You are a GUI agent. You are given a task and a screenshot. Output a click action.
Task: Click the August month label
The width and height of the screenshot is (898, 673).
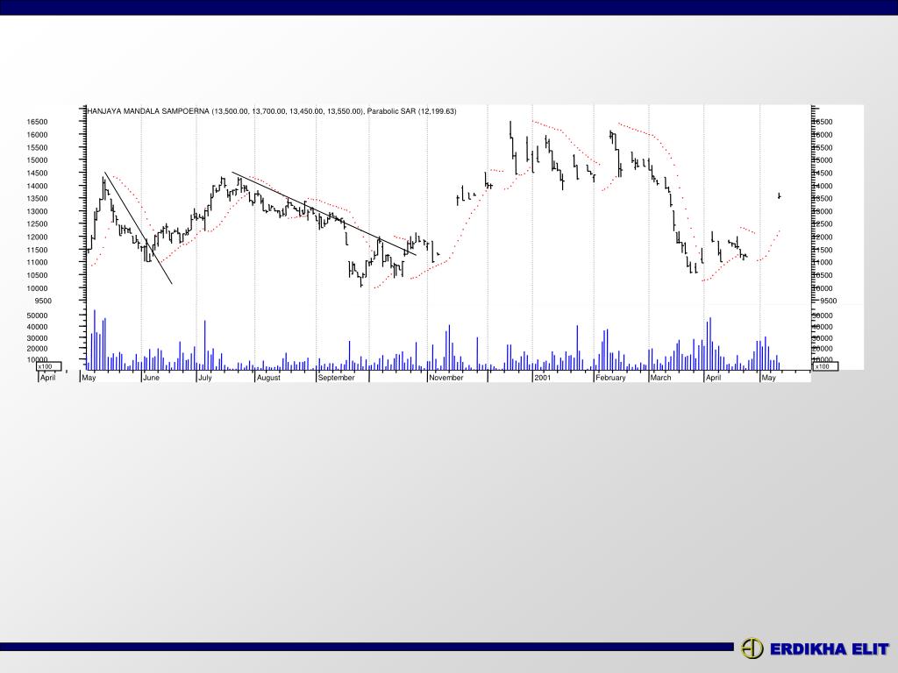[x=268, y=378]
